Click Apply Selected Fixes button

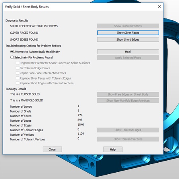coord(128,58)
